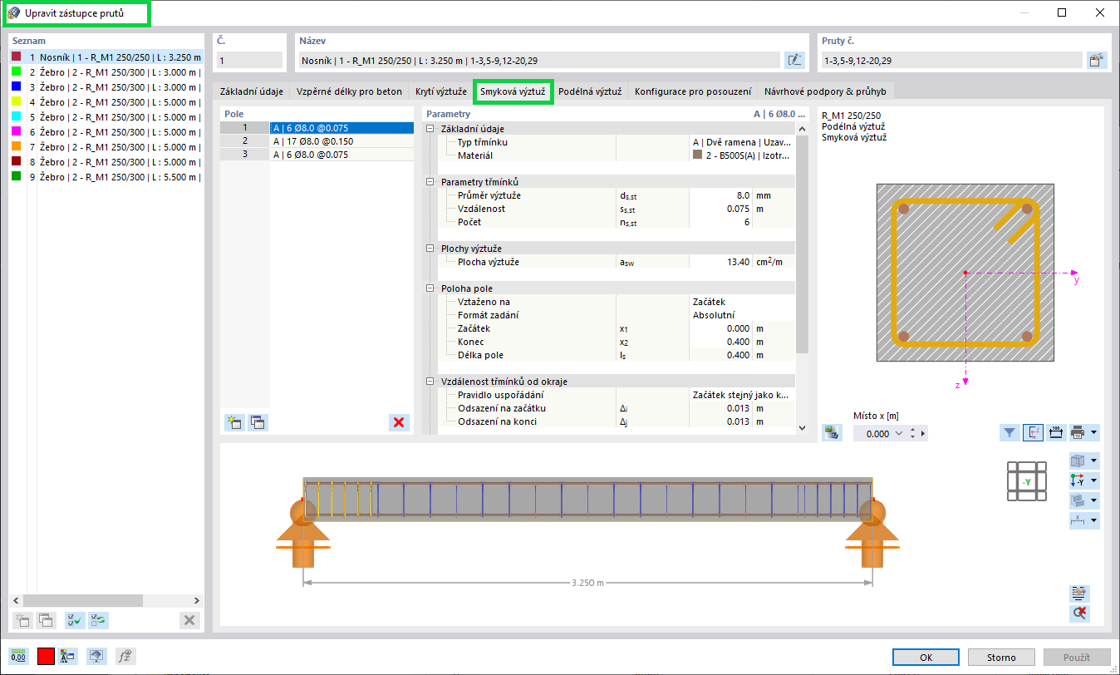Open the -Y view direction dropdown arrow
Image resolution: width=1120 pixels, height=675 pixels.
(1094, 480)
